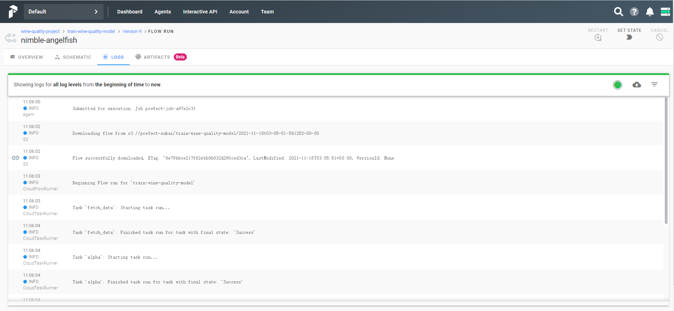Viewport: 674px width, 311px height.
Task: Click the CANCEL label
Action: point(659,30)
